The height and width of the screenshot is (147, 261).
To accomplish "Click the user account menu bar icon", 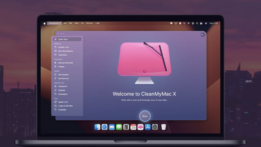I will point(193,23).
